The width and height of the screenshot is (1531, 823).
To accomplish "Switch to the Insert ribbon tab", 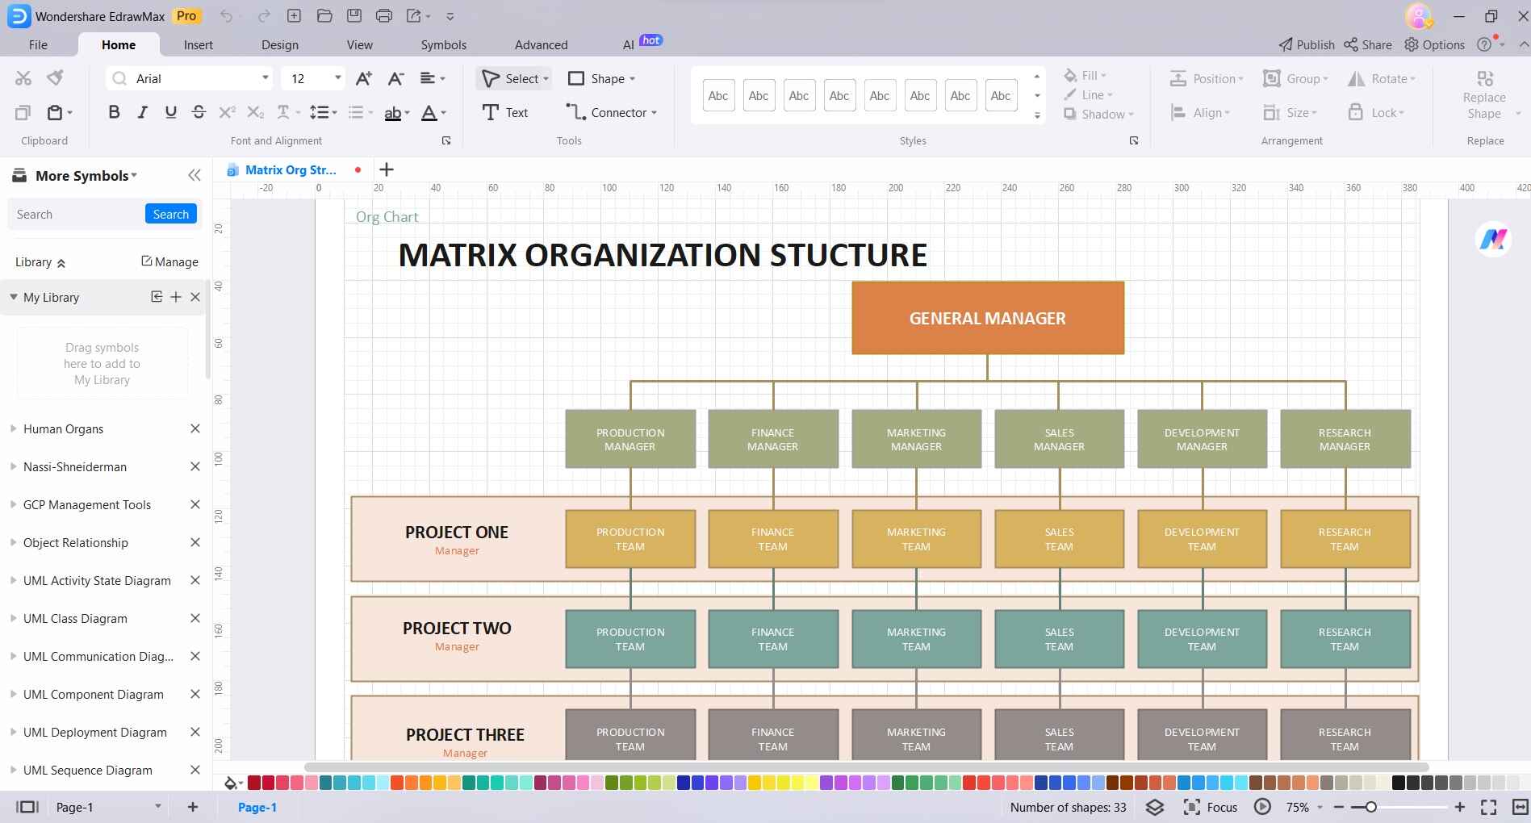I will 199,44.
